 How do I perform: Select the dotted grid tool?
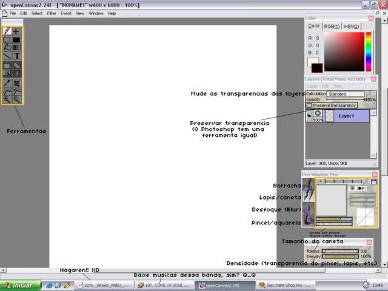tap(16, 73)
